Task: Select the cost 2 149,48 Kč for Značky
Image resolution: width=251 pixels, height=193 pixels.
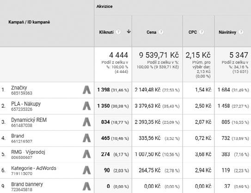Action: (x=147, y=90)
